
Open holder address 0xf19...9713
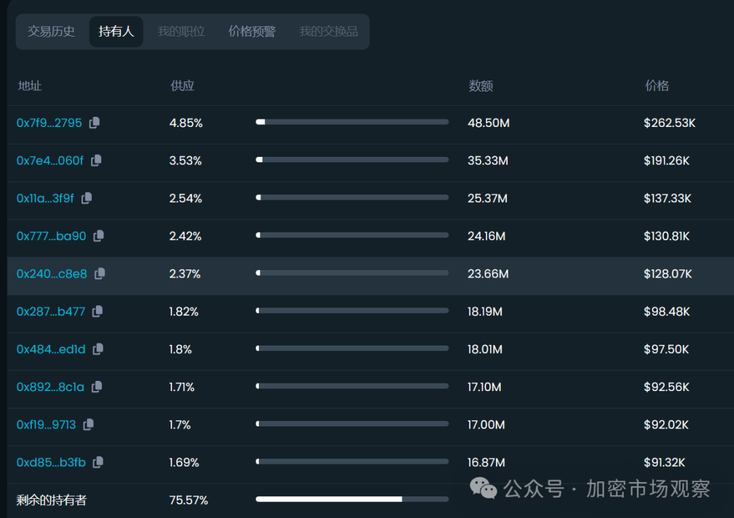46,424
